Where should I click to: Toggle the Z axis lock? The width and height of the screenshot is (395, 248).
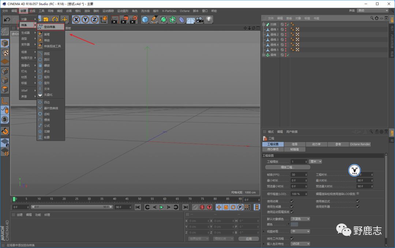pos(94,19)
